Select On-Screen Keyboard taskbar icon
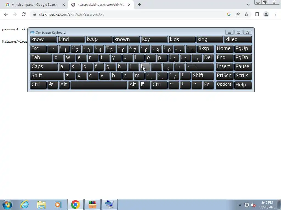The height and width of the screenshot is (210, 281). 109,205
